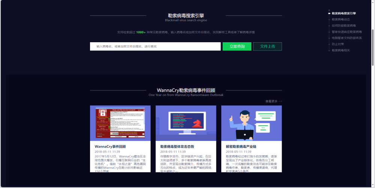This screenshot has height=188, width=375.
Task: Click the date under WannaCry事件回顾
Action: click(107, 152)
